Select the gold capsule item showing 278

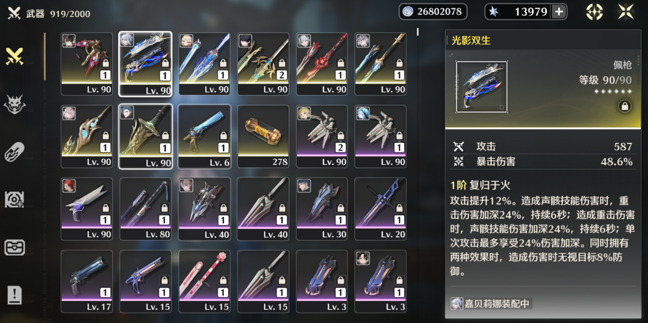click(263, 136)
